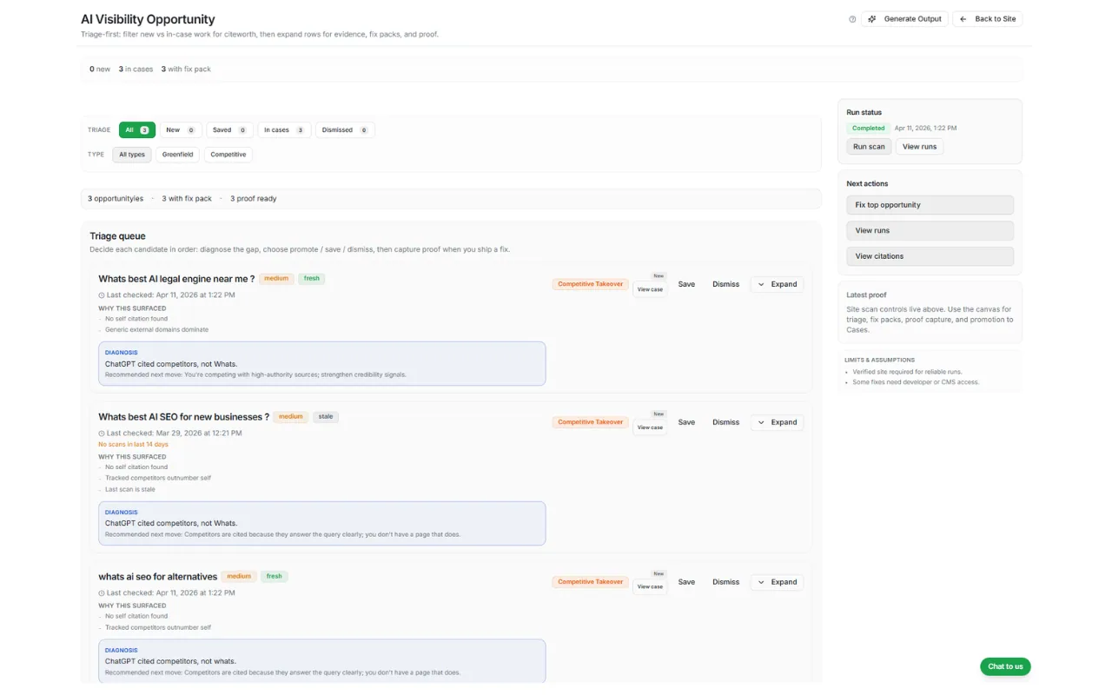Click the help question-mark icon
The image size is (1112, 695).
tap(852, 19)
